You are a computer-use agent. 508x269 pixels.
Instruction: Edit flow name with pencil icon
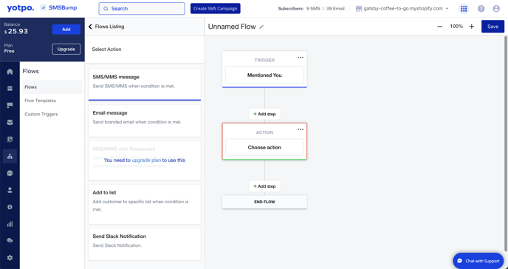click(261, 27)
